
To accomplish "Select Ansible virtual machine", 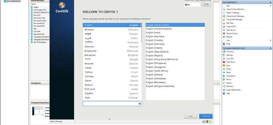I will pyautogui.click(x=36, y=7).
